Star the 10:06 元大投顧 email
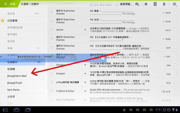The height and width of the screenshot is (113, 180). click(175, 38)
